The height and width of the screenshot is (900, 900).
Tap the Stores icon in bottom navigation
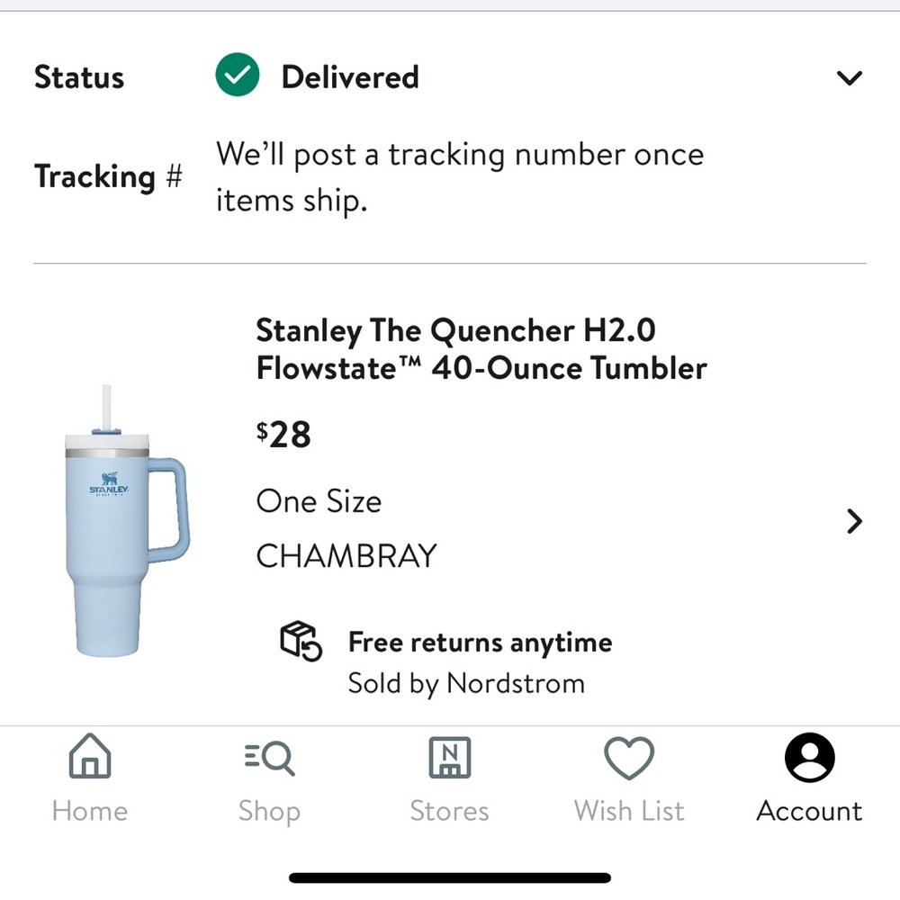pyautogui.click(x=449, y=758)
